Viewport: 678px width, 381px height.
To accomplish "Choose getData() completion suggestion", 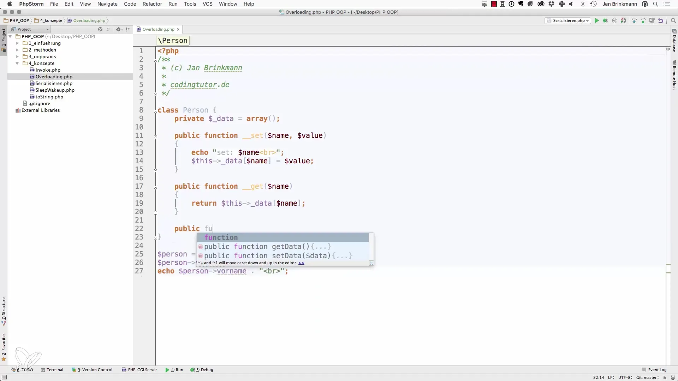I will coord(283,247).
